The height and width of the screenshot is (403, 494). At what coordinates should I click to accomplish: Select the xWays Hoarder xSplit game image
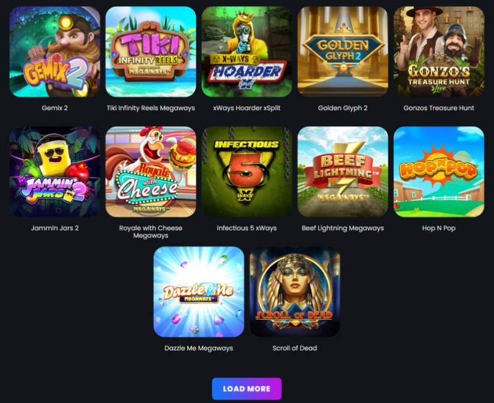pyautogui.click(x=246, y=52)
